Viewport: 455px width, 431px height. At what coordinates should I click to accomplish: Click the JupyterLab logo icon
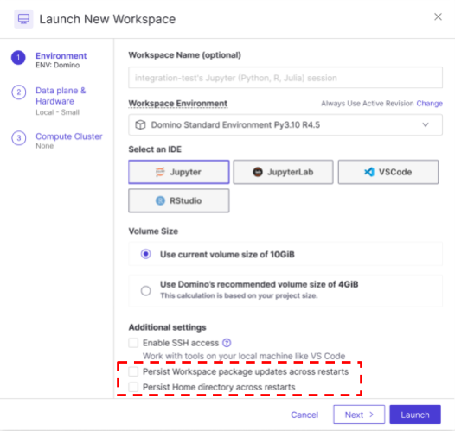coord(258,172)
